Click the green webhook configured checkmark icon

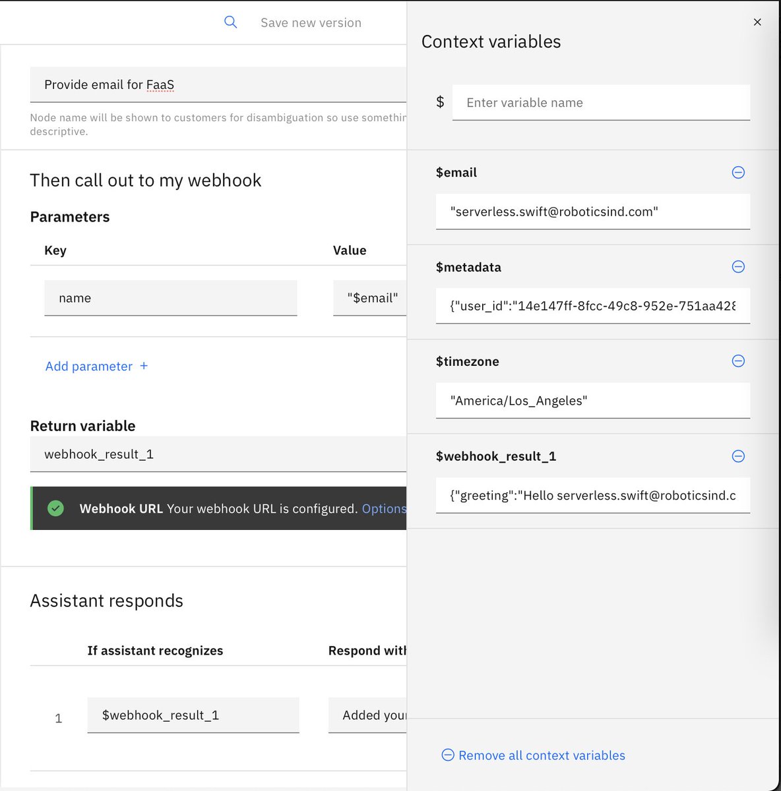[x=56, y=508]
